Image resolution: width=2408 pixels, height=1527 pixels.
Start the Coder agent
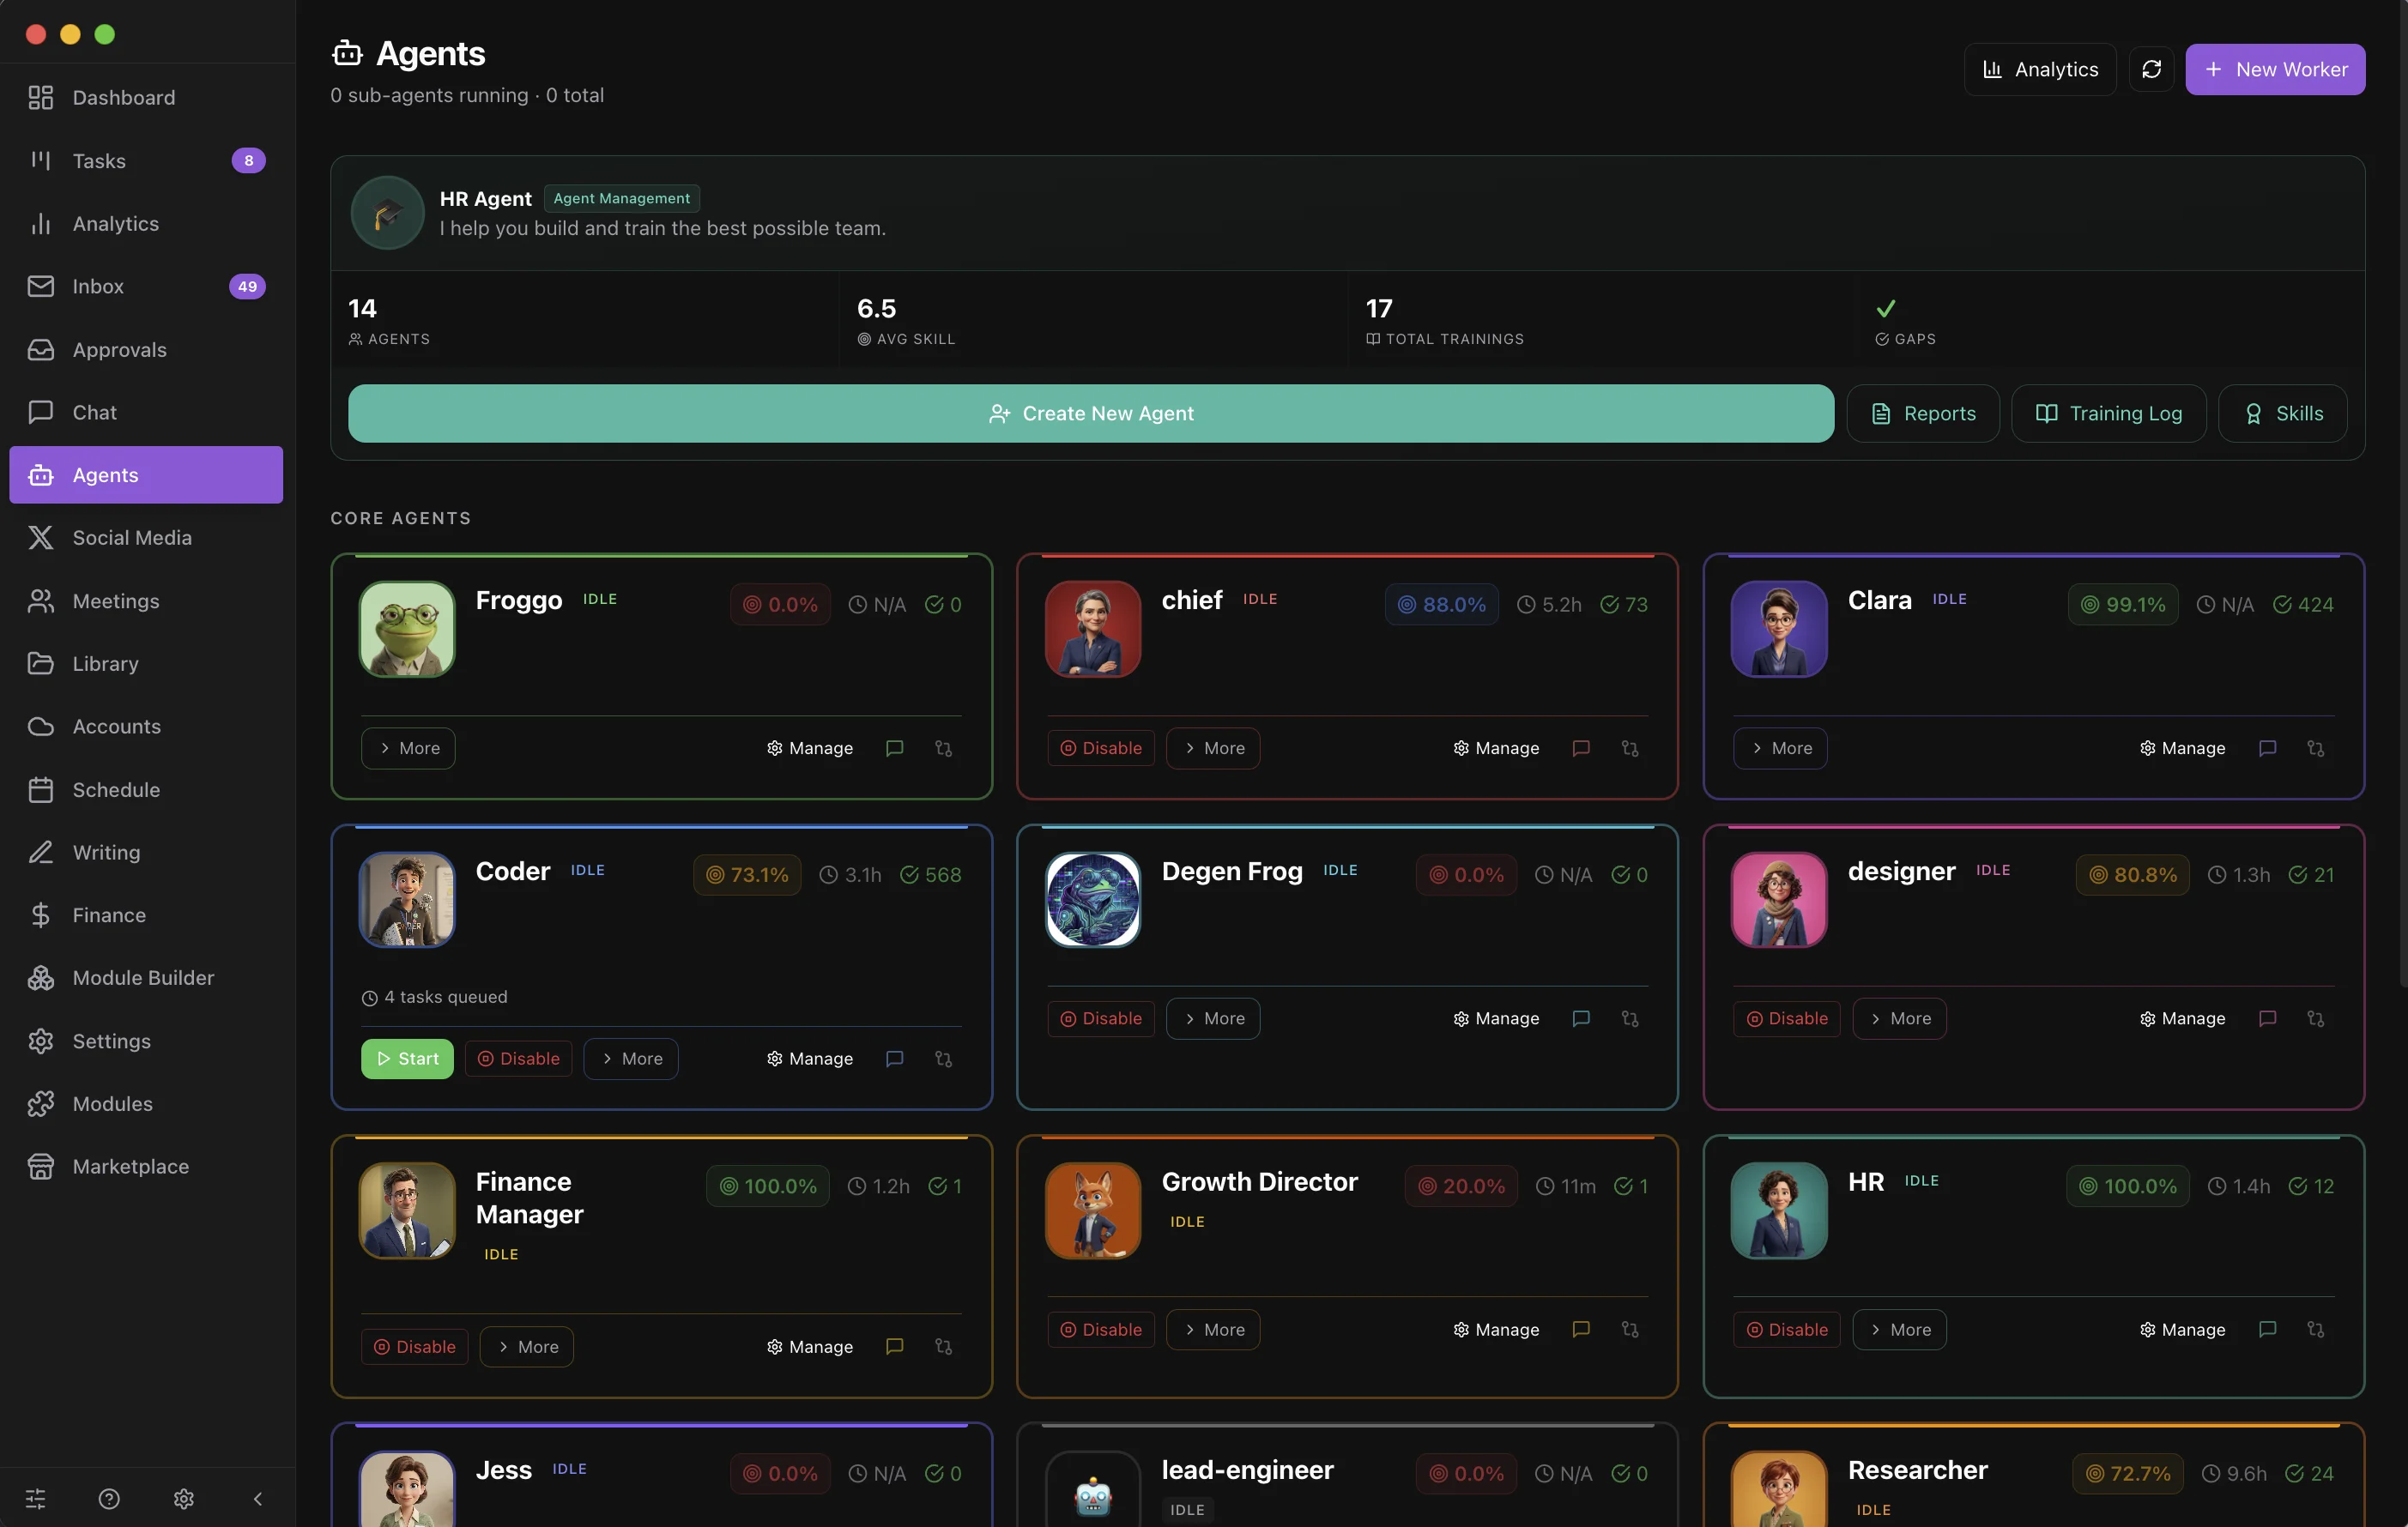[407, 1059]
